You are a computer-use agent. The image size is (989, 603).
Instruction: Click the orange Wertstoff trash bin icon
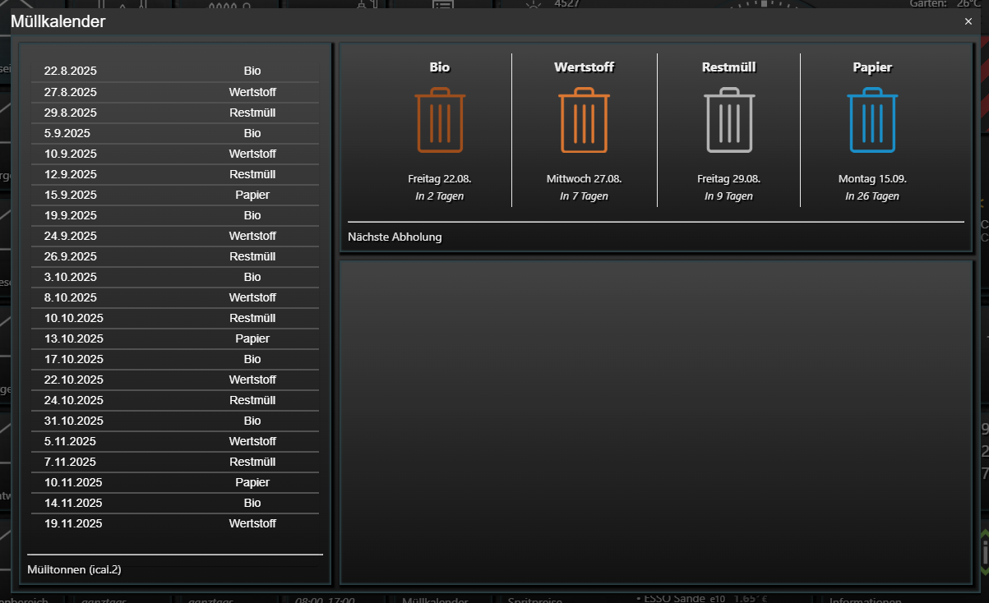[x=584, y=120]
